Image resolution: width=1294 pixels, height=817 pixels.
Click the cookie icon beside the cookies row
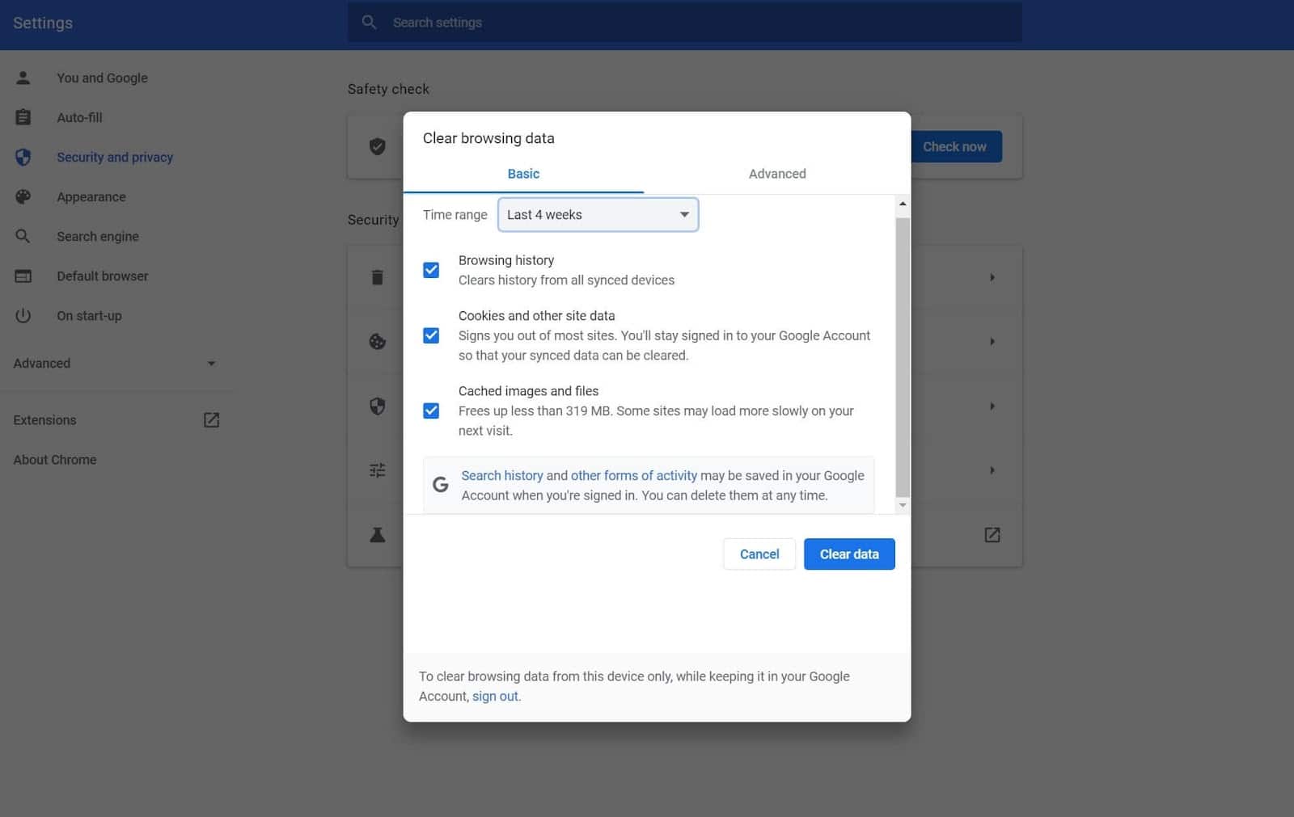pyautogui.click(x=377, y=341)
